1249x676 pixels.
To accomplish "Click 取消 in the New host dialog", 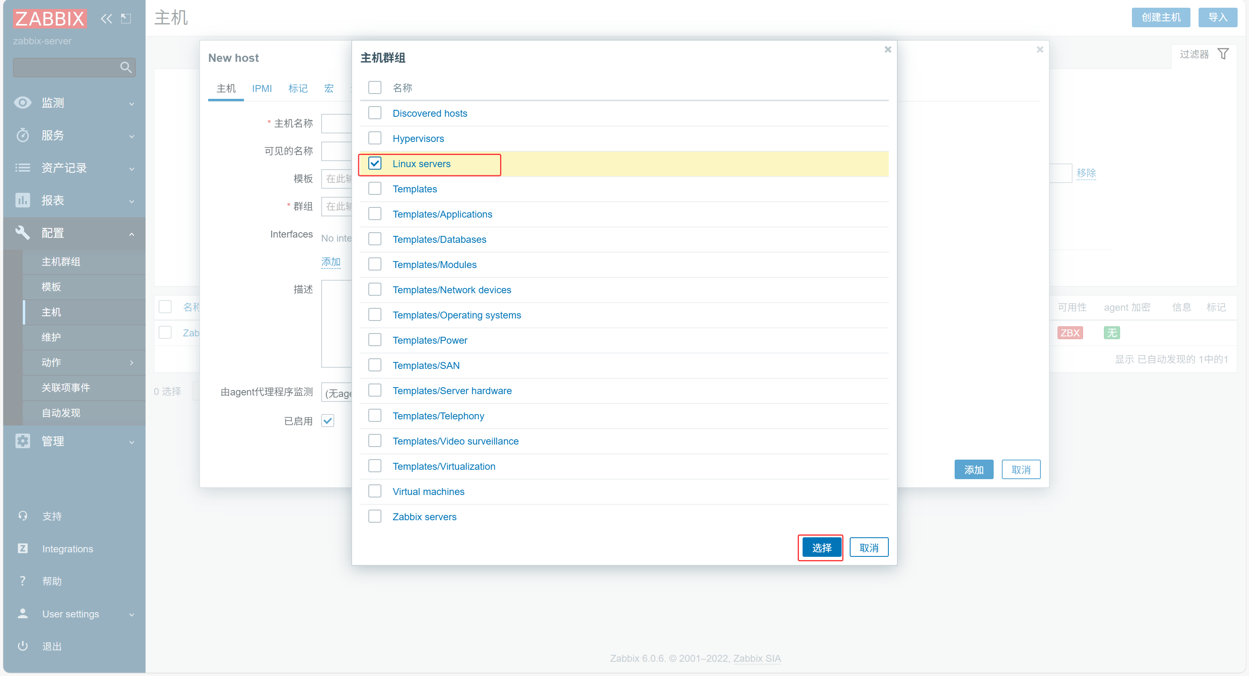I will [1021, 469].
